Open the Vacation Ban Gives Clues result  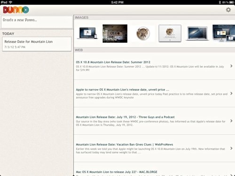(x=154, y=148)
